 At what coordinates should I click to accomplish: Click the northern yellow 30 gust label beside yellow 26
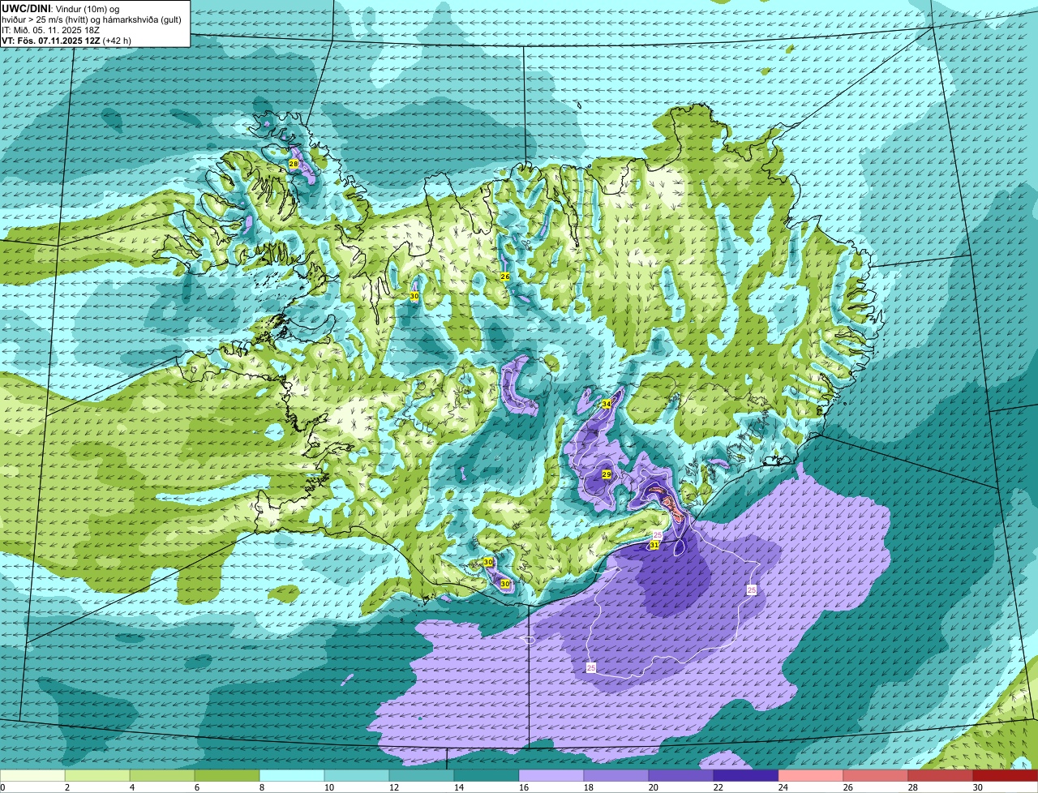click(414, 297)
